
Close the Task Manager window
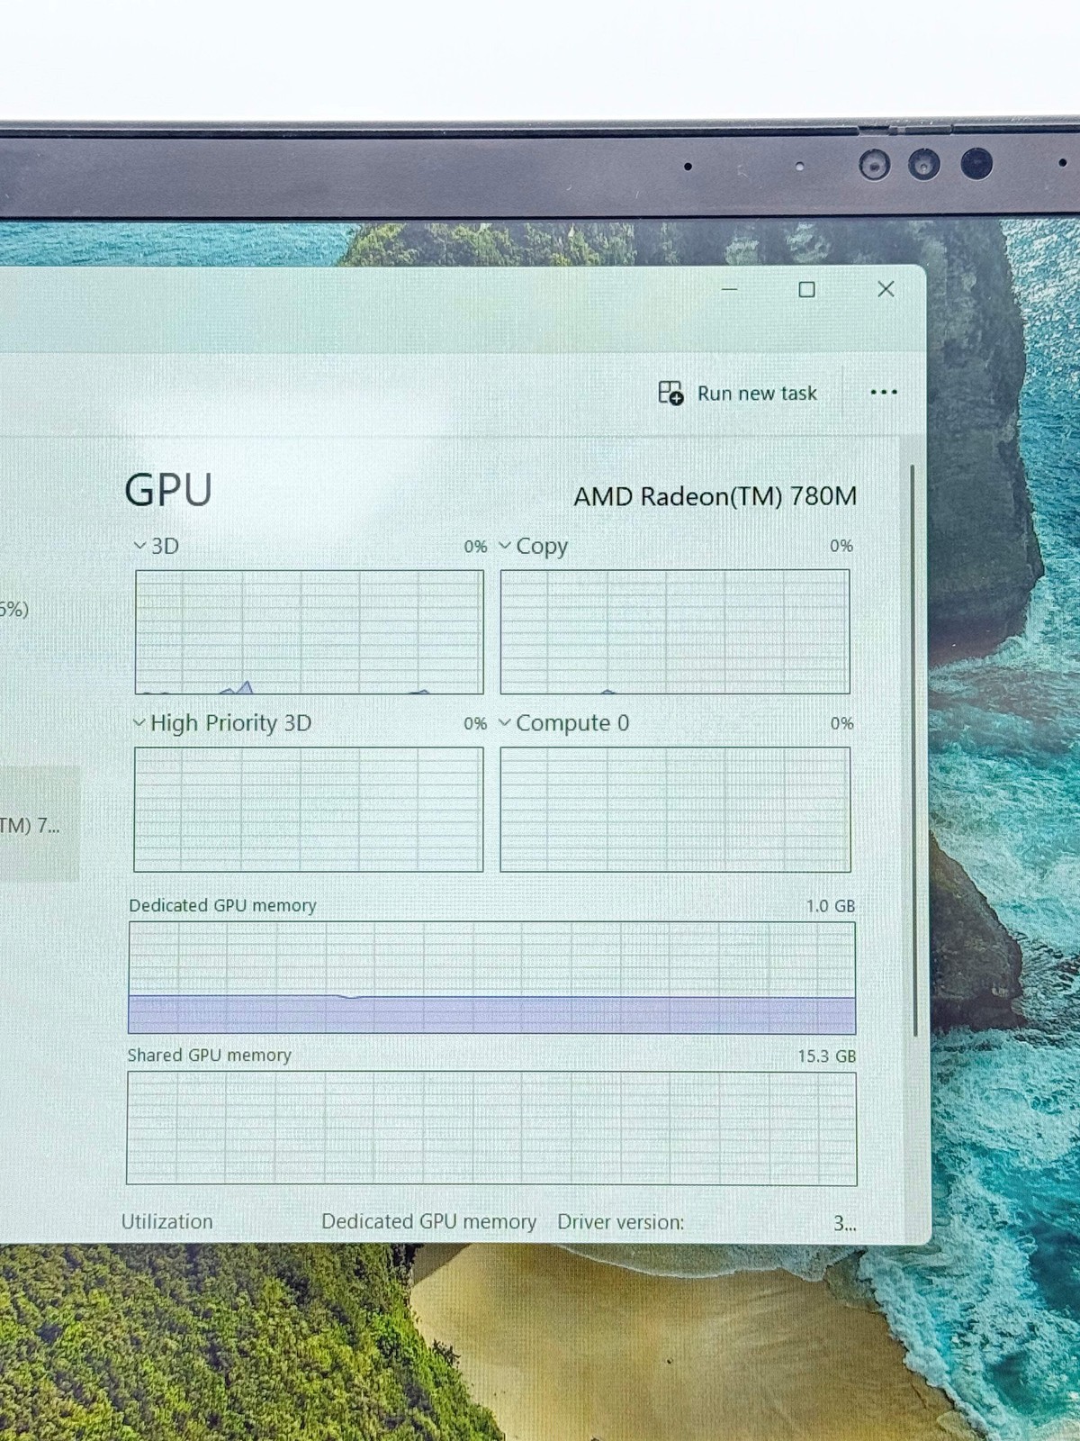click(886, 289)
